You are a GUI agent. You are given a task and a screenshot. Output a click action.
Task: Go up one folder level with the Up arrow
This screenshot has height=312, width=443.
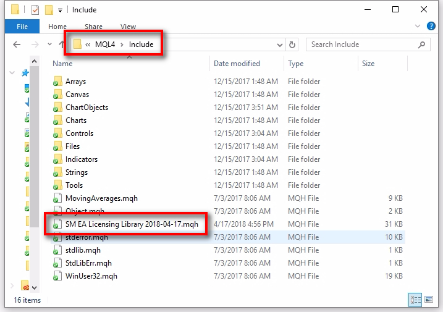click(62, 44)
